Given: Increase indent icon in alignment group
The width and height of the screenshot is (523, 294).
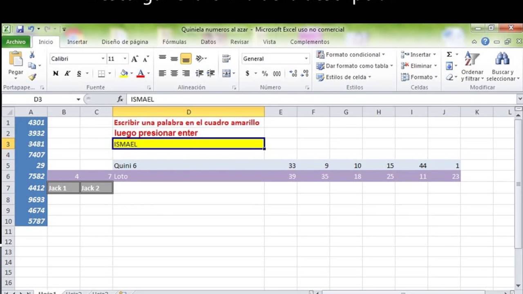Looking at the screenshot, I should click(211, 73).
